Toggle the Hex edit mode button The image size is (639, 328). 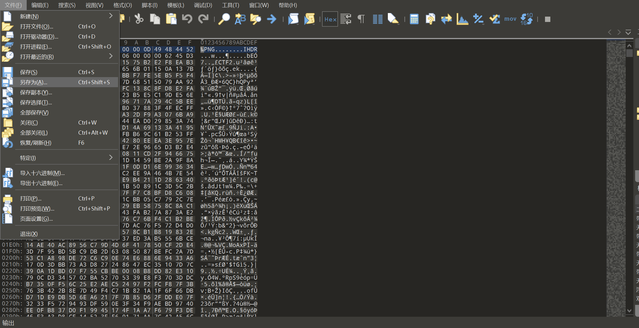pos(330,19)
